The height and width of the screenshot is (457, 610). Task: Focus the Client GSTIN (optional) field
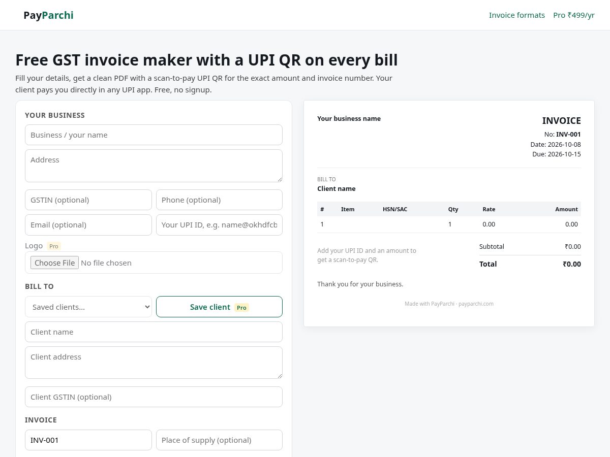coord(154,397)
